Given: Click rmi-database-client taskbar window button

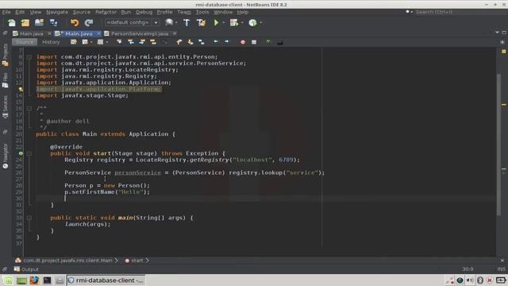Looking at the screenshot, I should [106, 280].
